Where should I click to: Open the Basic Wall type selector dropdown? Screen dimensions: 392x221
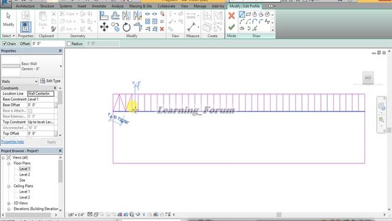point(61,66)
